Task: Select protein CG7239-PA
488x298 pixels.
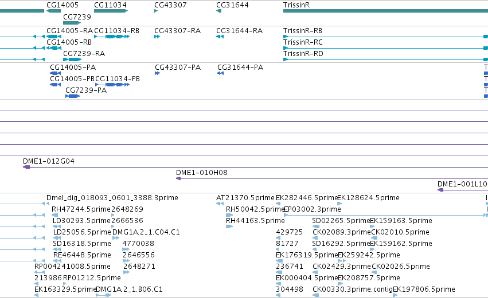Action: coord(86,90)
